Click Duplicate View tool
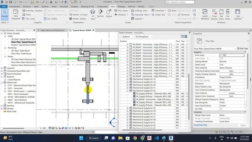Viewport: 252px width, 142px height. [141, 15]
